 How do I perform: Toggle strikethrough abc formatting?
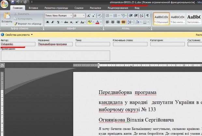point(66,22)
